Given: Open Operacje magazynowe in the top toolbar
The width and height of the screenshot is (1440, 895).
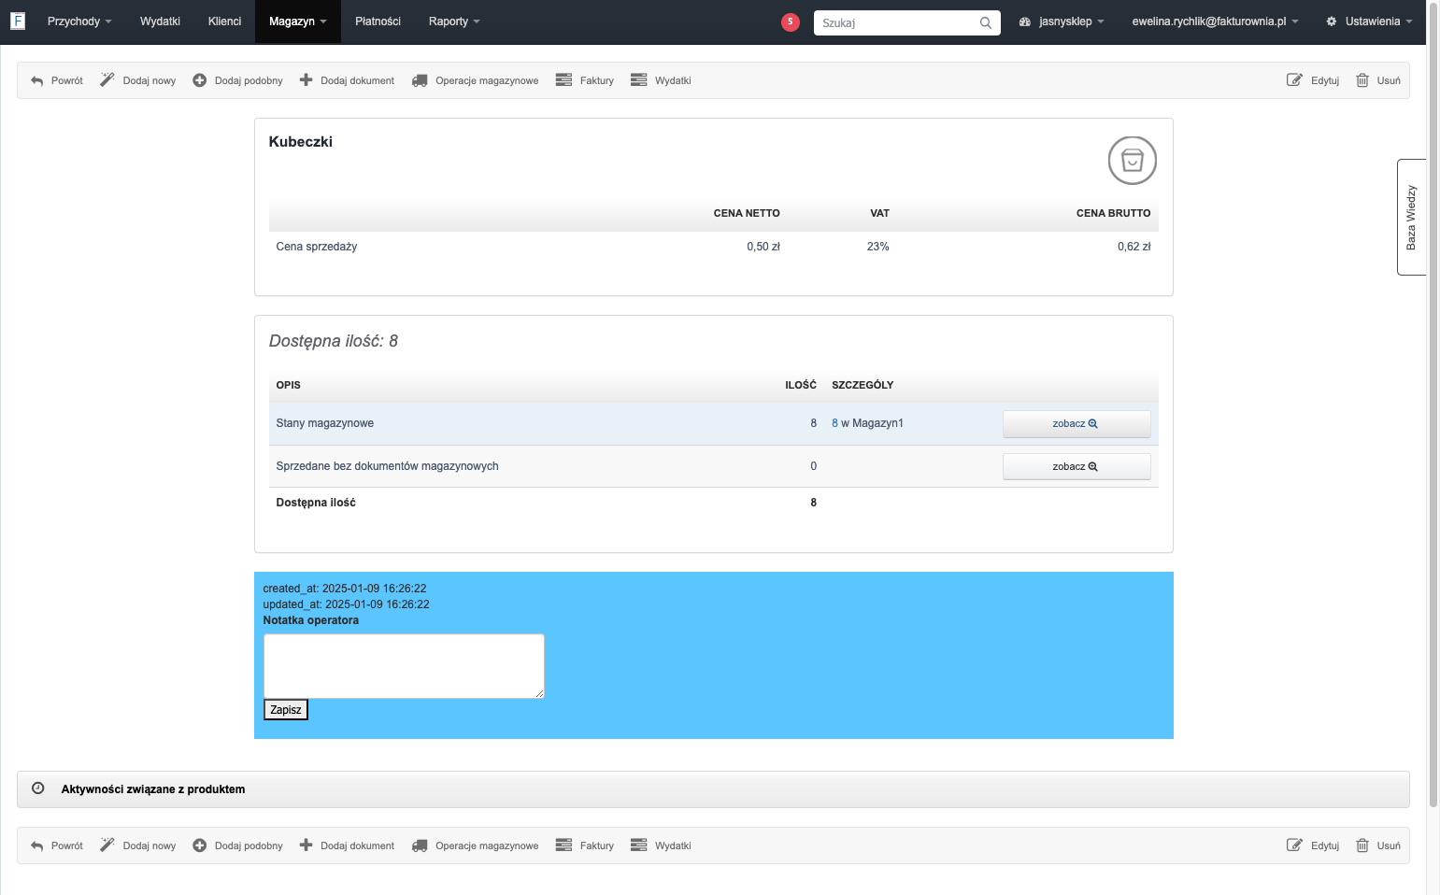Looking at the screenshot, I should coord(476,80).
